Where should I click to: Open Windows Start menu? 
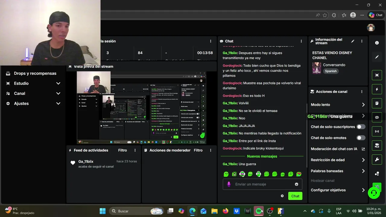103,211
